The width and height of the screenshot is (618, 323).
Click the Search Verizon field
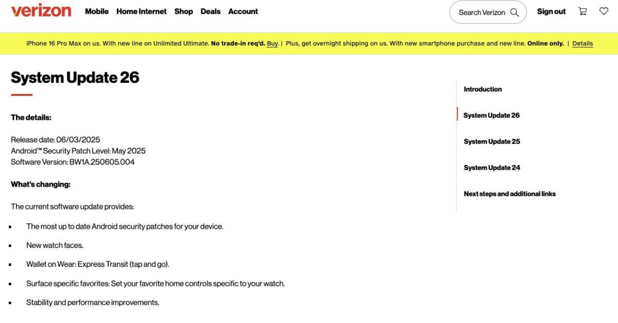pyautogui.click(x=488, y=12)
